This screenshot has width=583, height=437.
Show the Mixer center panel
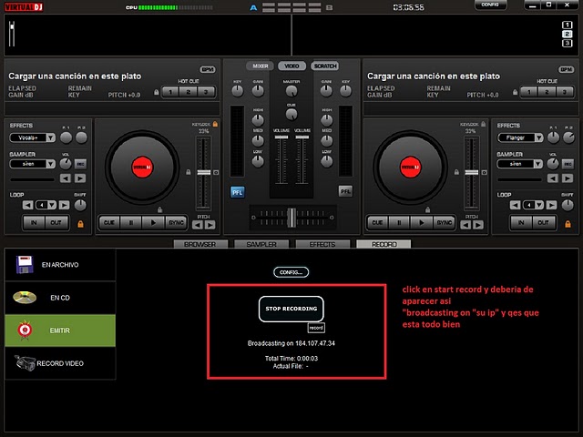[260, 66]
